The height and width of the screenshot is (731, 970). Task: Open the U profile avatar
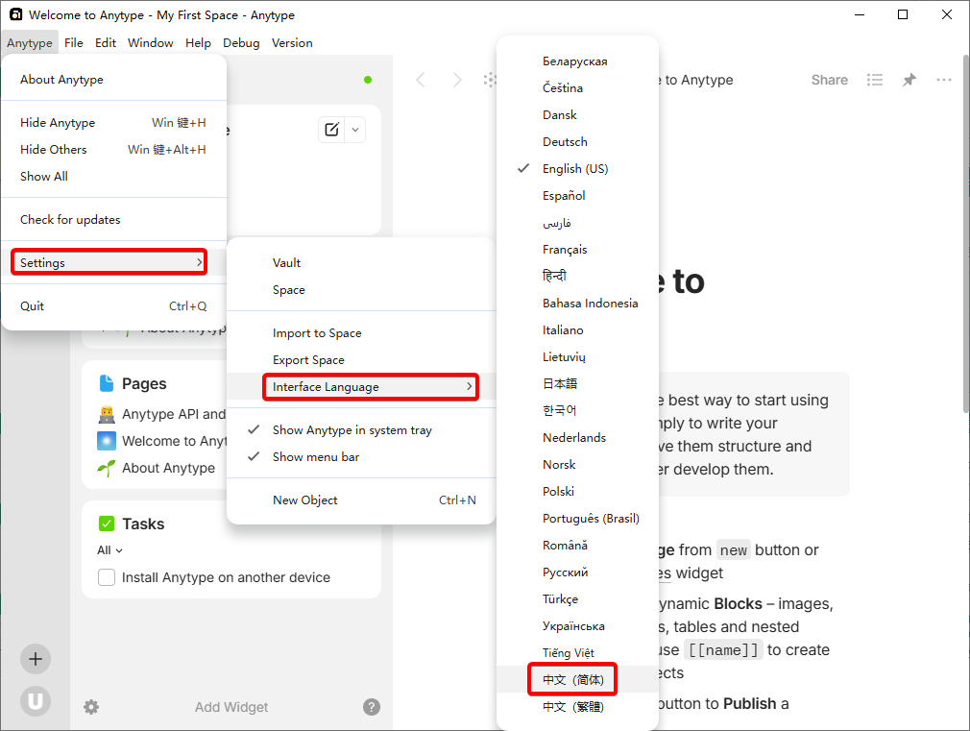coord(36,701)
